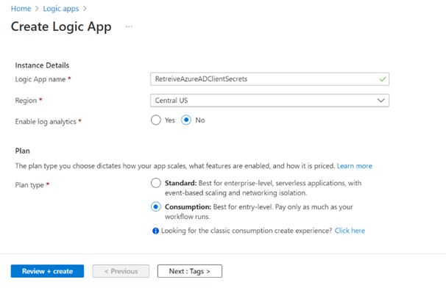Image resolution: width=446 pixels, height=288 pixels.
Task: Click the green validation checkmark in name field
Action: (x=383, y=79)
